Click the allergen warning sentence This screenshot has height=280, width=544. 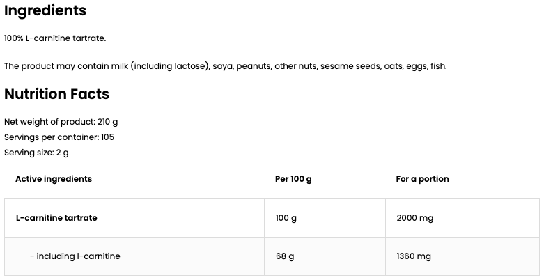[x=225, y=66]
